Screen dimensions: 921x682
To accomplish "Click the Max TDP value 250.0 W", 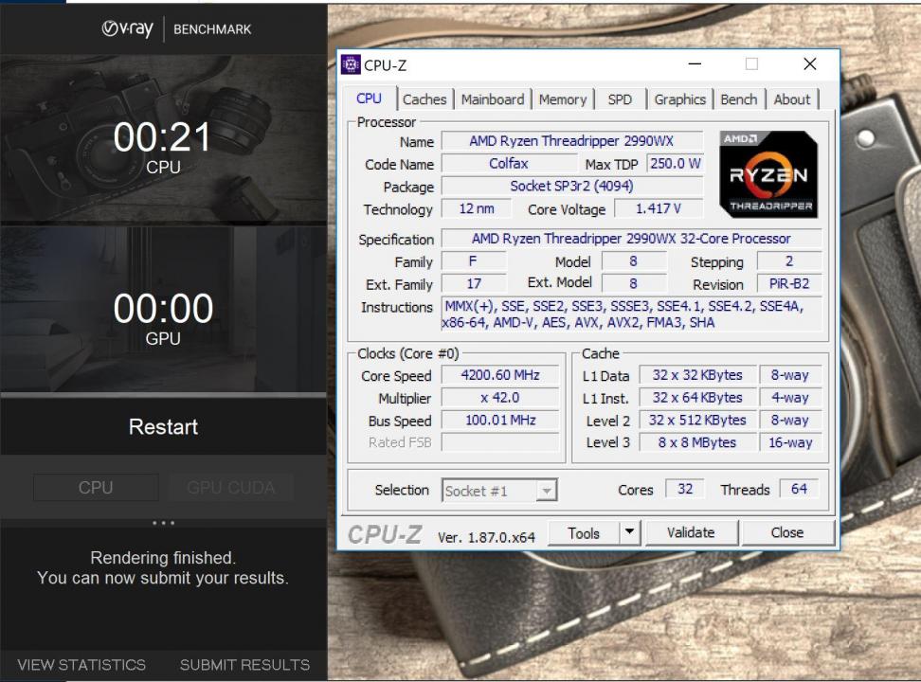I will (x=675, y=163).
